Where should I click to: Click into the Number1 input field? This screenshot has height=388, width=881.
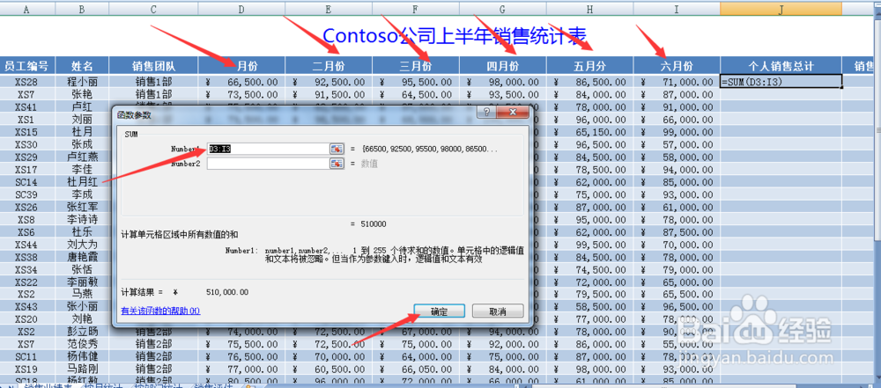(268, 149)
